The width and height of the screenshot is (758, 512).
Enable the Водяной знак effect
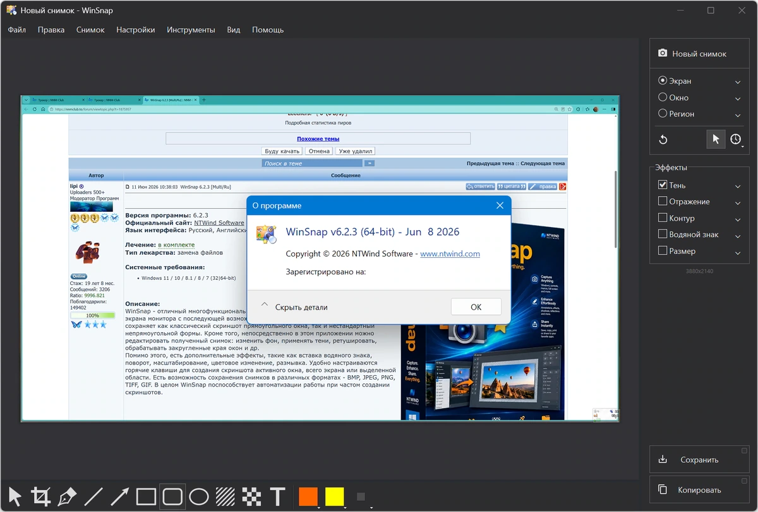(x=663, y=235)
